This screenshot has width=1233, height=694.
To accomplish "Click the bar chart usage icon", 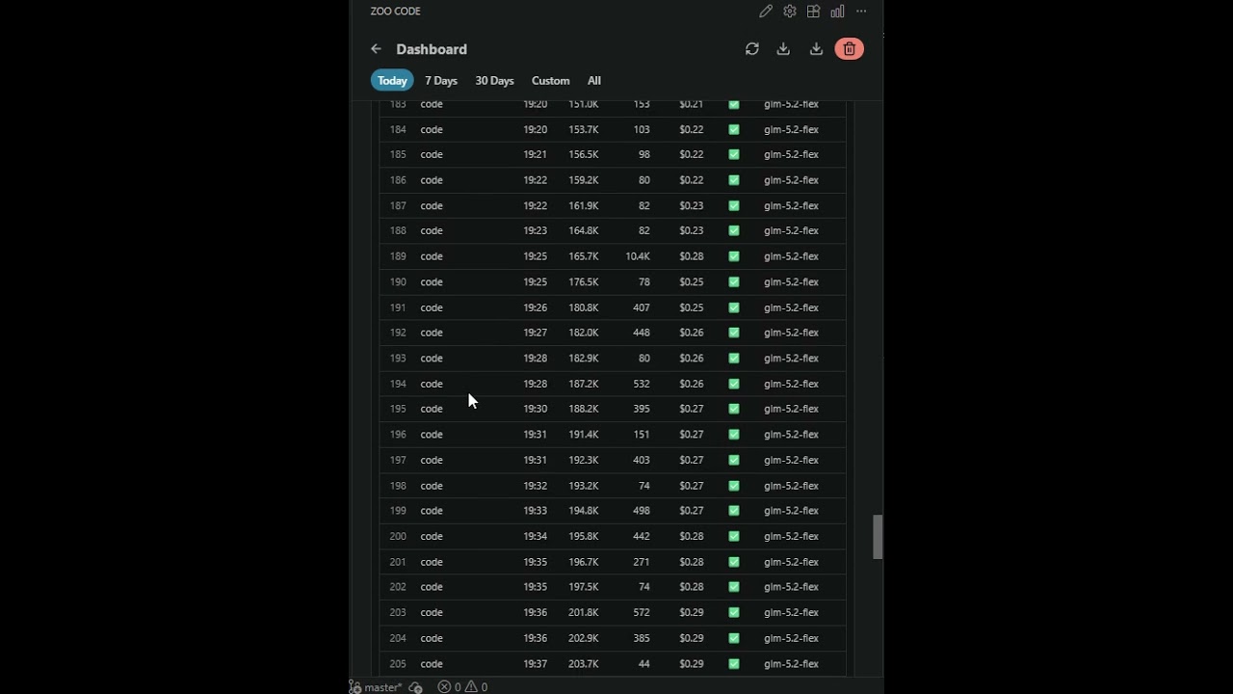I will 838,12.
